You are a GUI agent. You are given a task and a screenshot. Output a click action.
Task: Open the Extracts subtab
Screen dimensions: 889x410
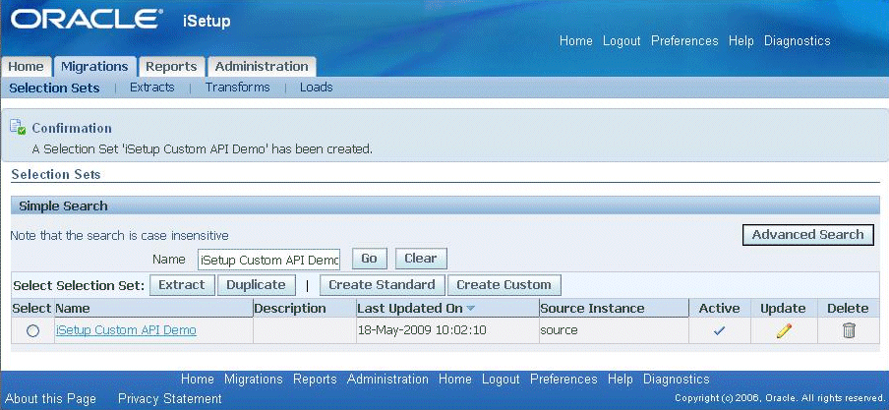tap(152, 88)
